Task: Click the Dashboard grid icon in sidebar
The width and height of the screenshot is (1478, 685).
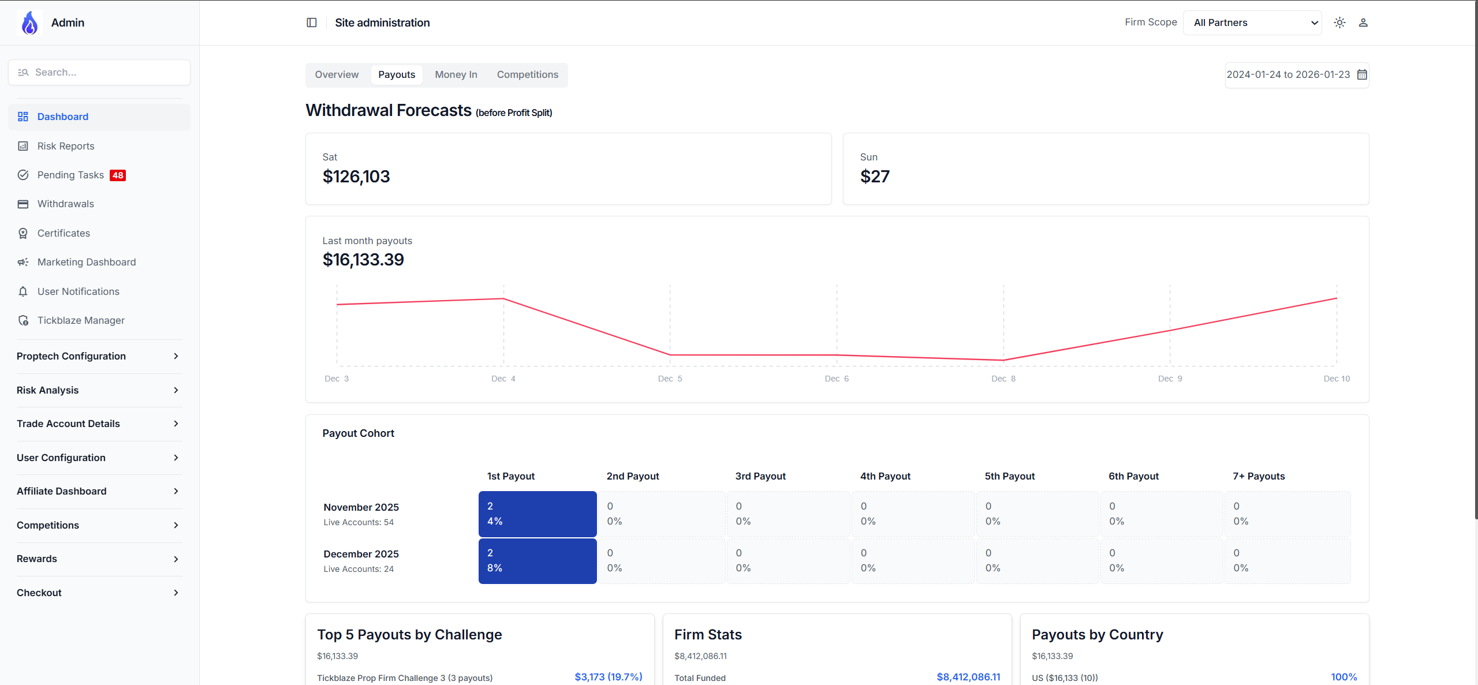Action: click(x=23, y=117)
